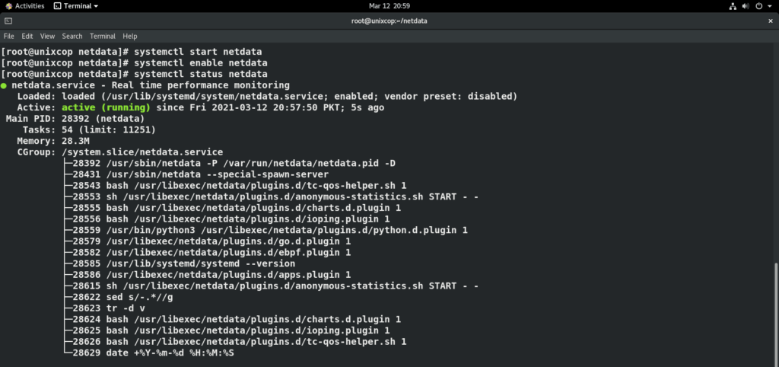Click the 'Tasks: 54 (limit: 11251)' line
This screenshot has width=779, height=367.
(x=89, y=129)
